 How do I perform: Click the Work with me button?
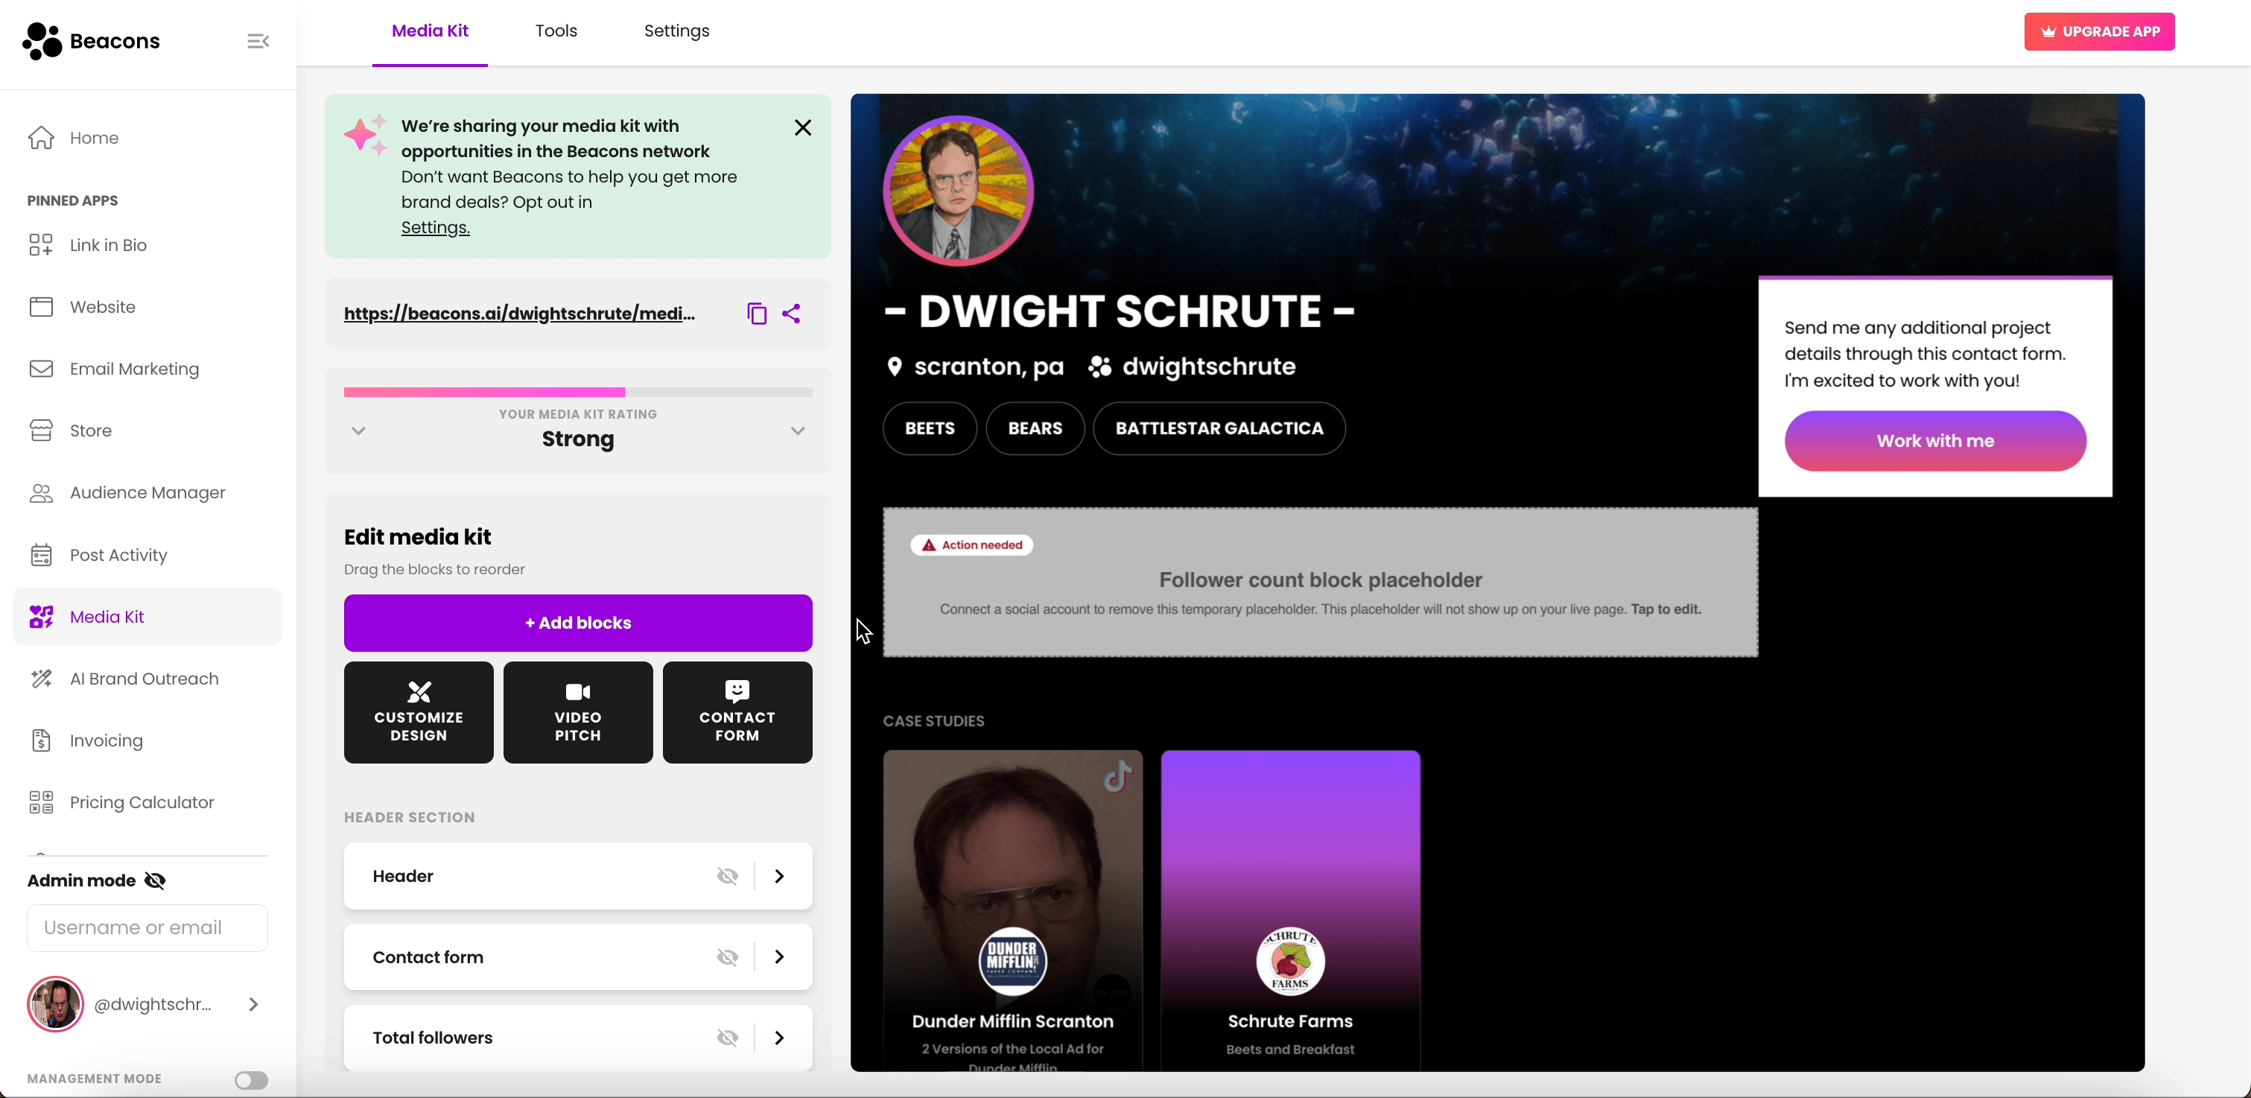click(x=1934, y=440)
